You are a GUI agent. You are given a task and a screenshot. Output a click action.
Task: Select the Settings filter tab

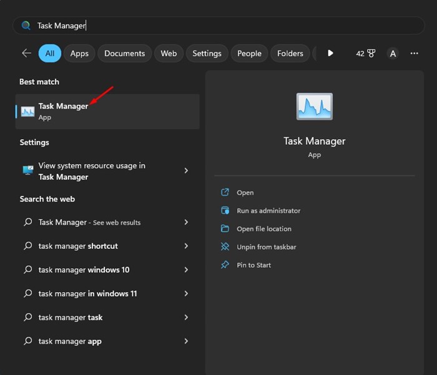click(207, 54)
